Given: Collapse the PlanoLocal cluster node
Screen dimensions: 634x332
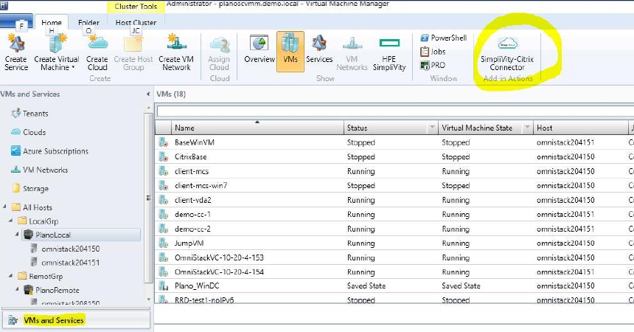Looking at the screenshot, I should pos(17,234).
